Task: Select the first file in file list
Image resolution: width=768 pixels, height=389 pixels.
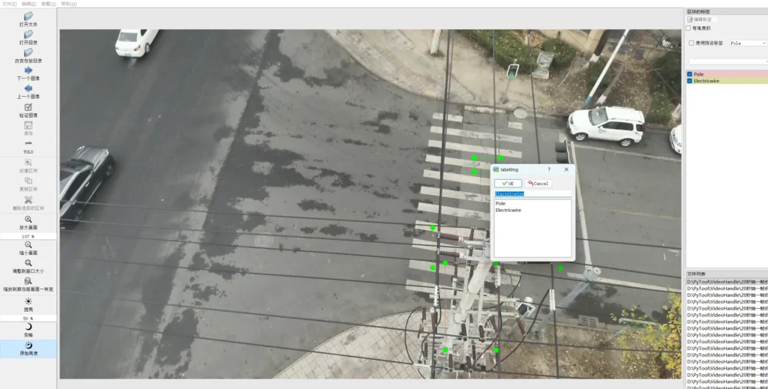Action: [x=727, y=283]
